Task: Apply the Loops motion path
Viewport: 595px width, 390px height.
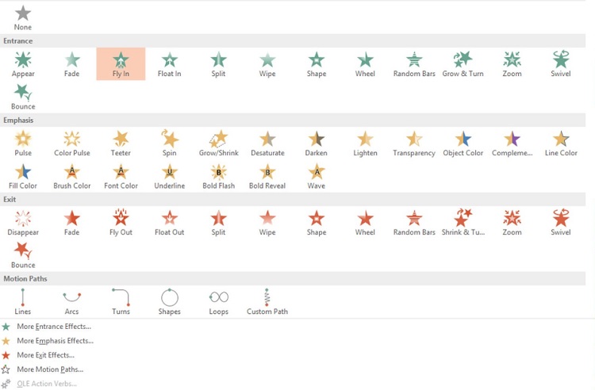Action: pyautogui.click(x=218, y=301)
